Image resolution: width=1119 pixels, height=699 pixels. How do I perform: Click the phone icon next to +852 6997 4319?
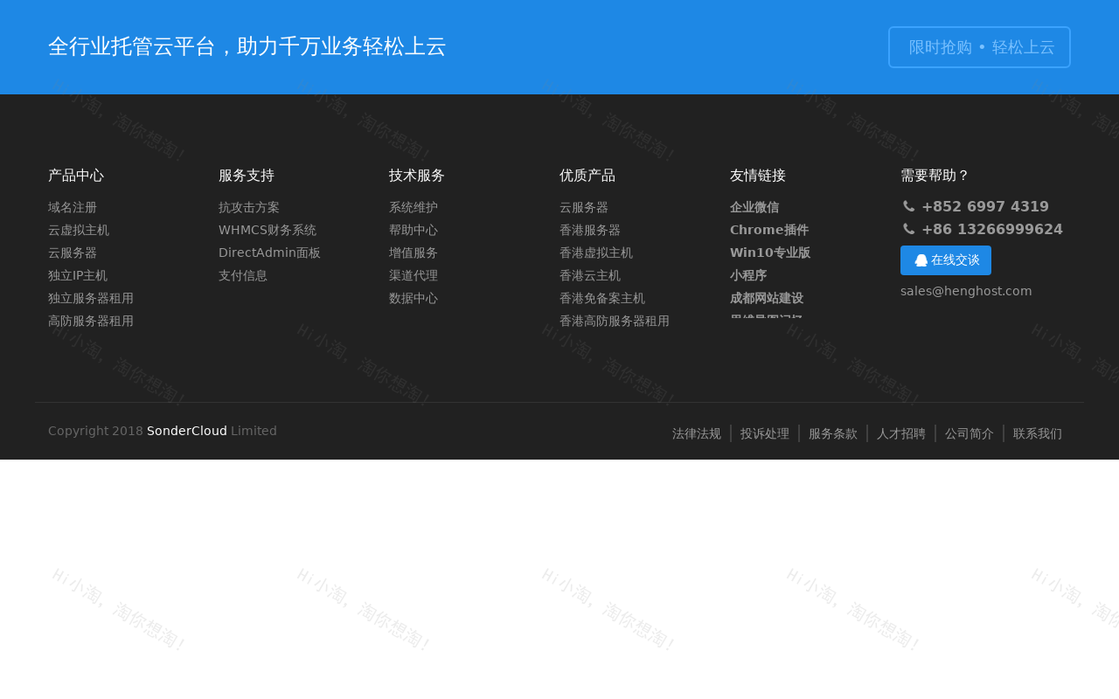(907, 204)
